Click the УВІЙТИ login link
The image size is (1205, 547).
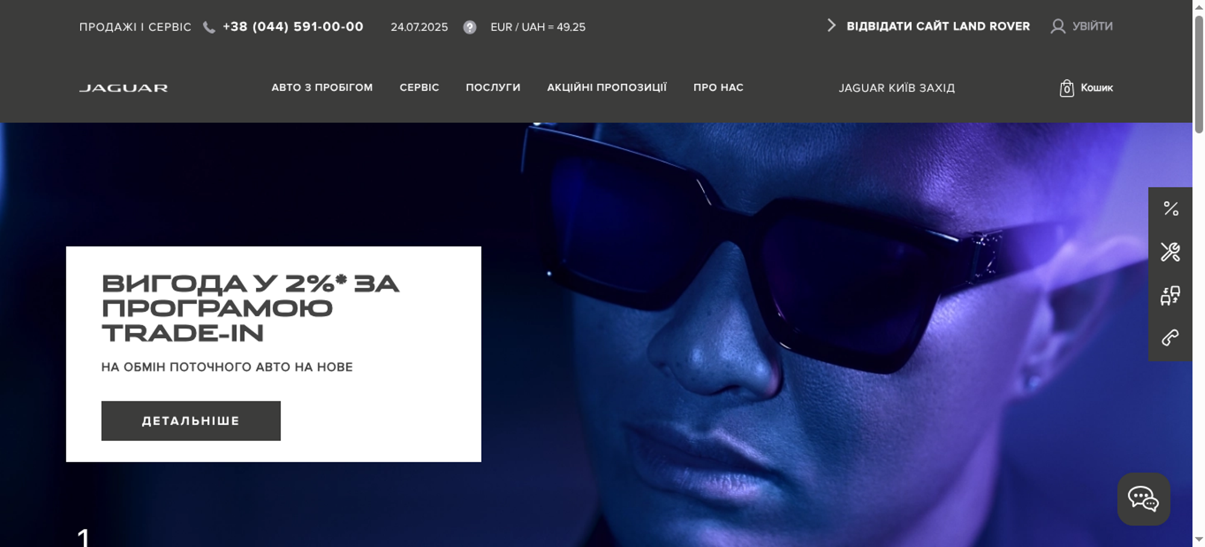1092,26
